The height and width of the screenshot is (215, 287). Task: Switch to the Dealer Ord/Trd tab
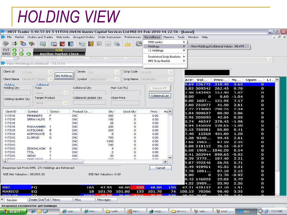(39, 200)
